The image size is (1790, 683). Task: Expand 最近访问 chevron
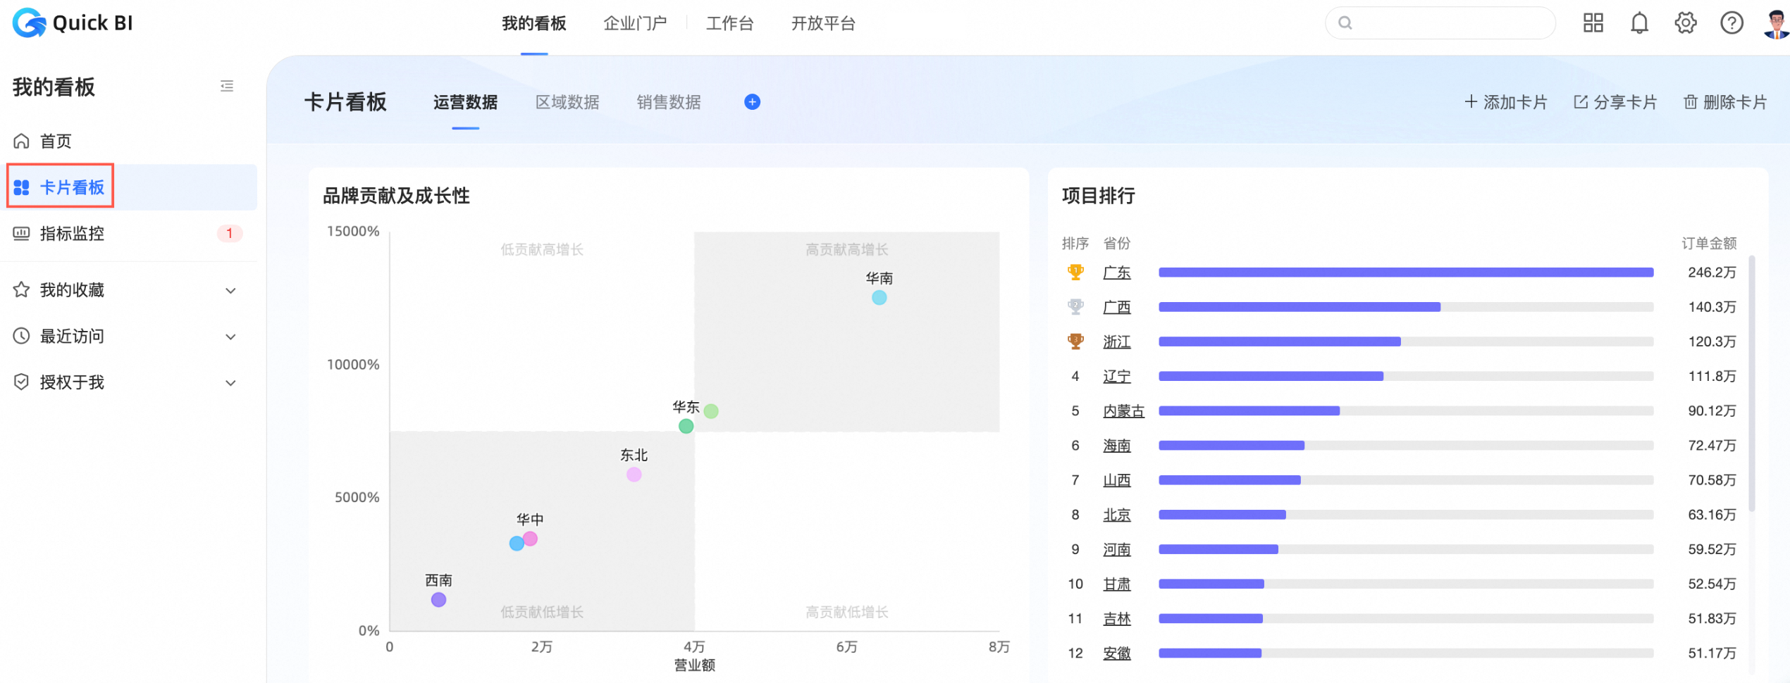pos(230,337)
